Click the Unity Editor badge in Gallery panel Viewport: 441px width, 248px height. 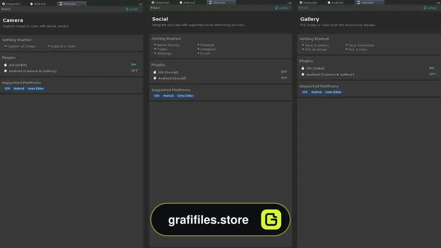point(333,92)
